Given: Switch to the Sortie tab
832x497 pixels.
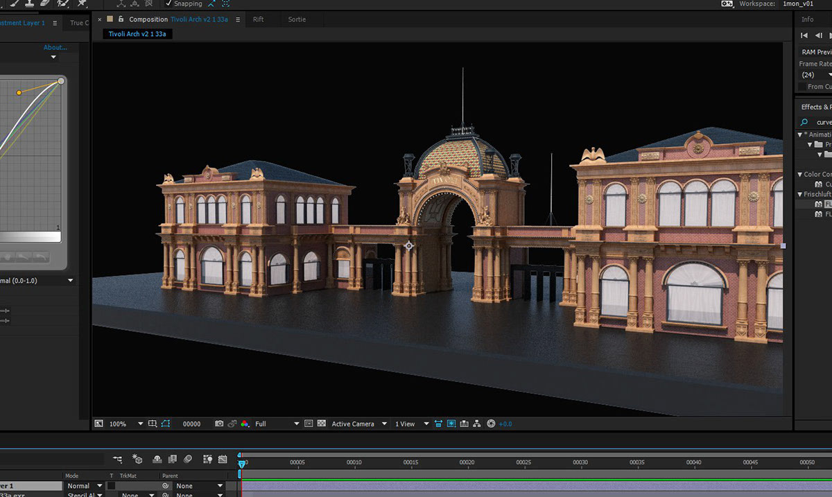Looking at the screenshot, I should [x=297, y=19].
